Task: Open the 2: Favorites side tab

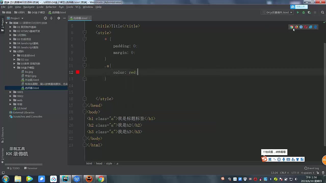Action: click(3, 156)
